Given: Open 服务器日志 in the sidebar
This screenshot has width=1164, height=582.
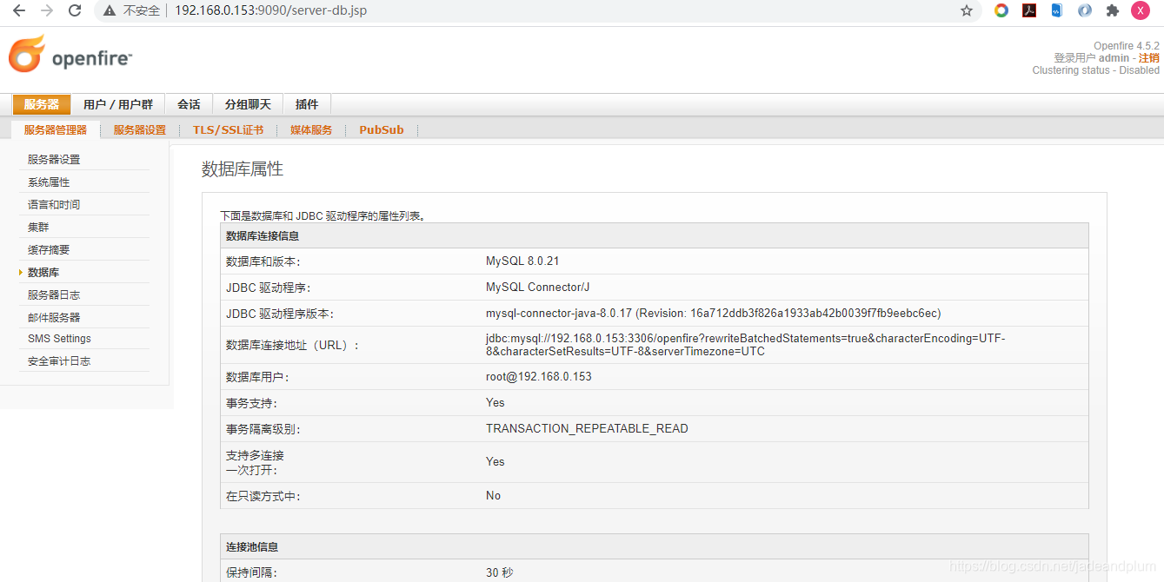Looking at the screenshot, I should [x=54, y=295].
